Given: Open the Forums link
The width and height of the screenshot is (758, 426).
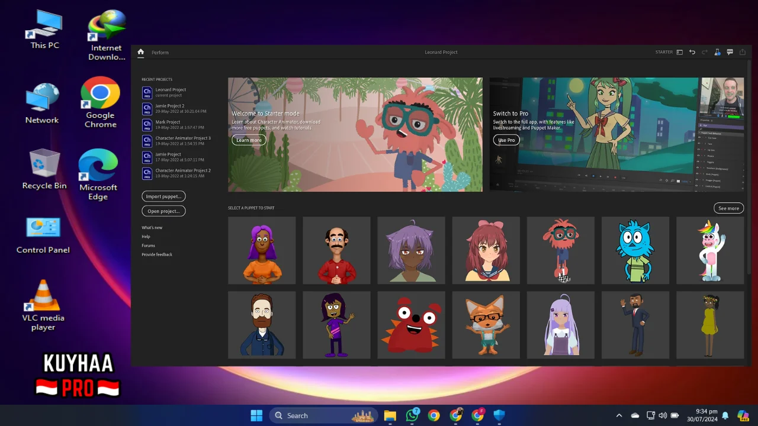Looking at the screenshot, I should click(148, 246).
